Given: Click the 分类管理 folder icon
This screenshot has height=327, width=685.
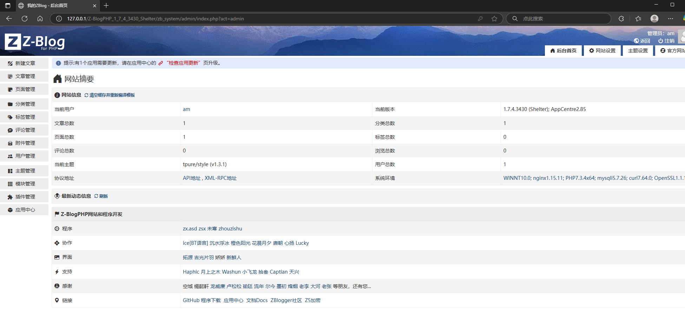Looking at the screenshot, I should [10, 104].
